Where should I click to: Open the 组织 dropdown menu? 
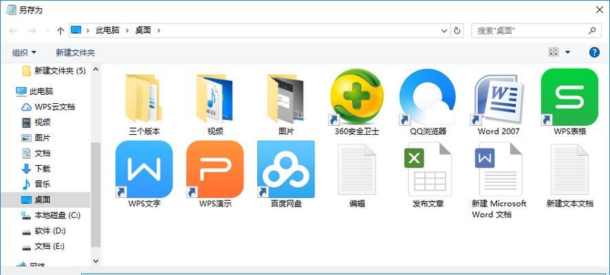[24, 52]
